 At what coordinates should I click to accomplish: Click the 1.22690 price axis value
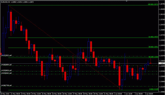pyautogui.click(x=162, y=66)
